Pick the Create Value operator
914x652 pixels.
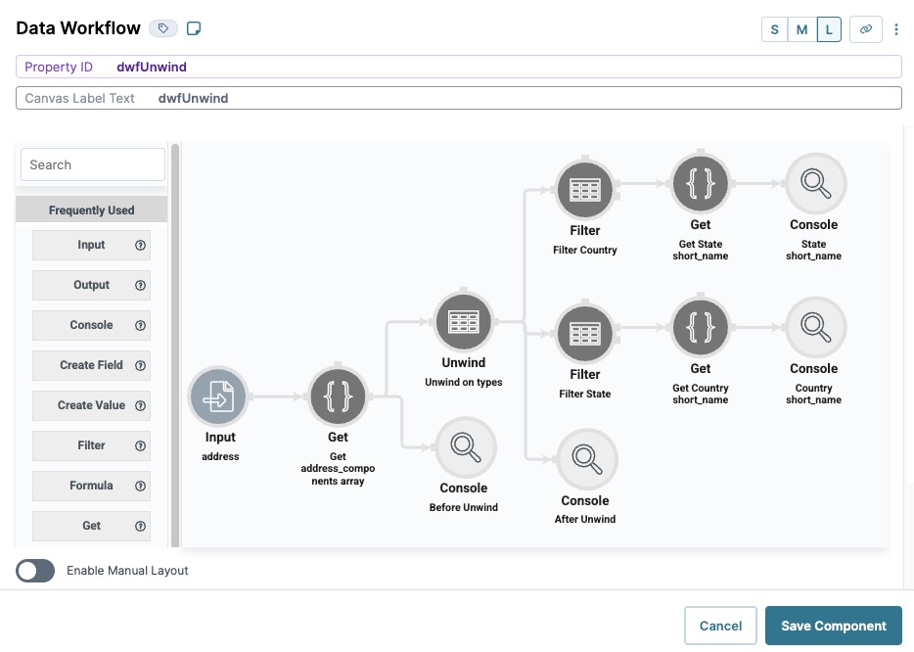coord(92,405)
